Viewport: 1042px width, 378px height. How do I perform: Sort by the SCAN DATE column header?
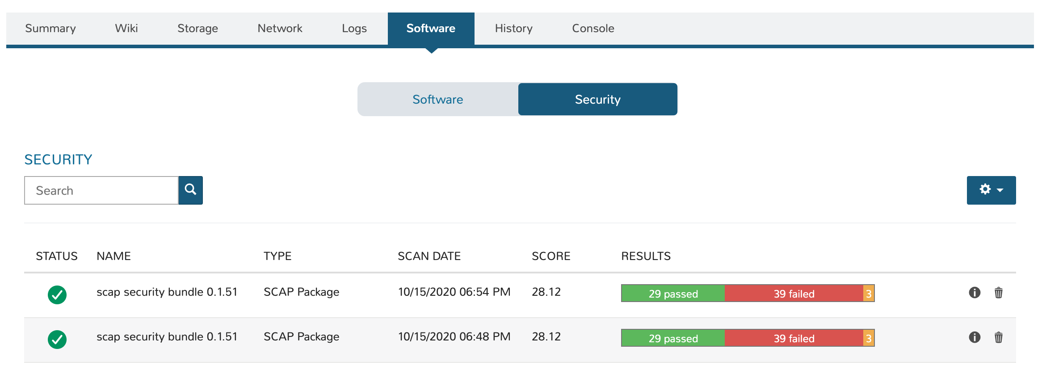coord(429,256)
